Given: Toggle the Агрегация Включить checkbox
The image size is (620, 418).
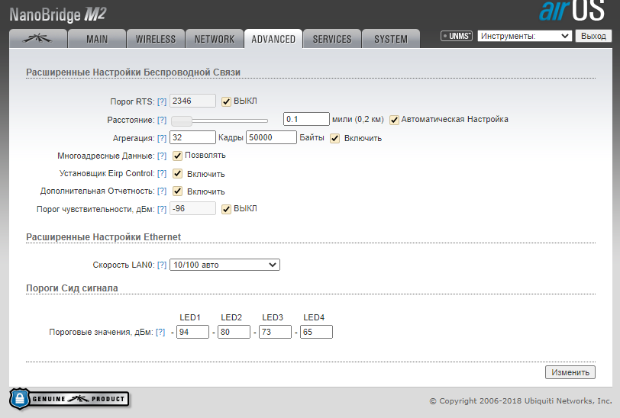Looking at the screenshot, I should point(335,138).
